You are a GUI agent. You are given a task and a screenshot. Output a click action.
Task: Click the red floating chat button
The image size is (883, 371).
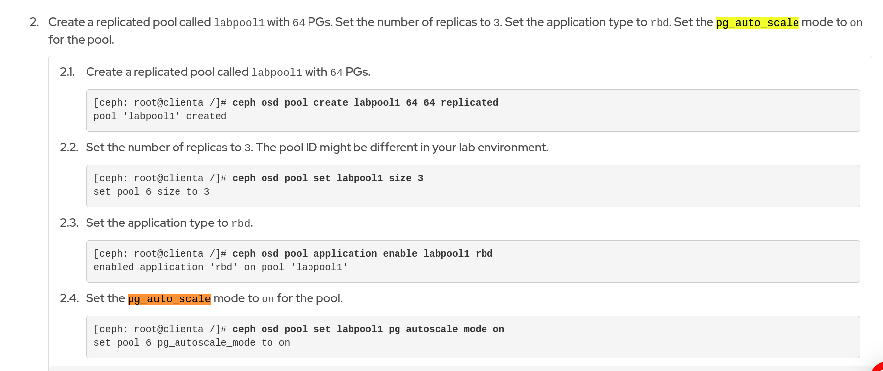pos(878,367)
